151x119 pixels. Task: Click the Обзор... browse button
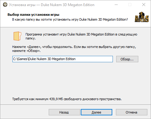127,59
